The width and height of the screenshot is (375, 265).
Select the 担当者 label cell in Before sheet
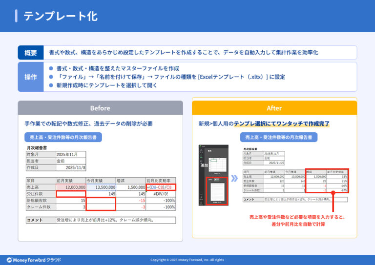41,161
